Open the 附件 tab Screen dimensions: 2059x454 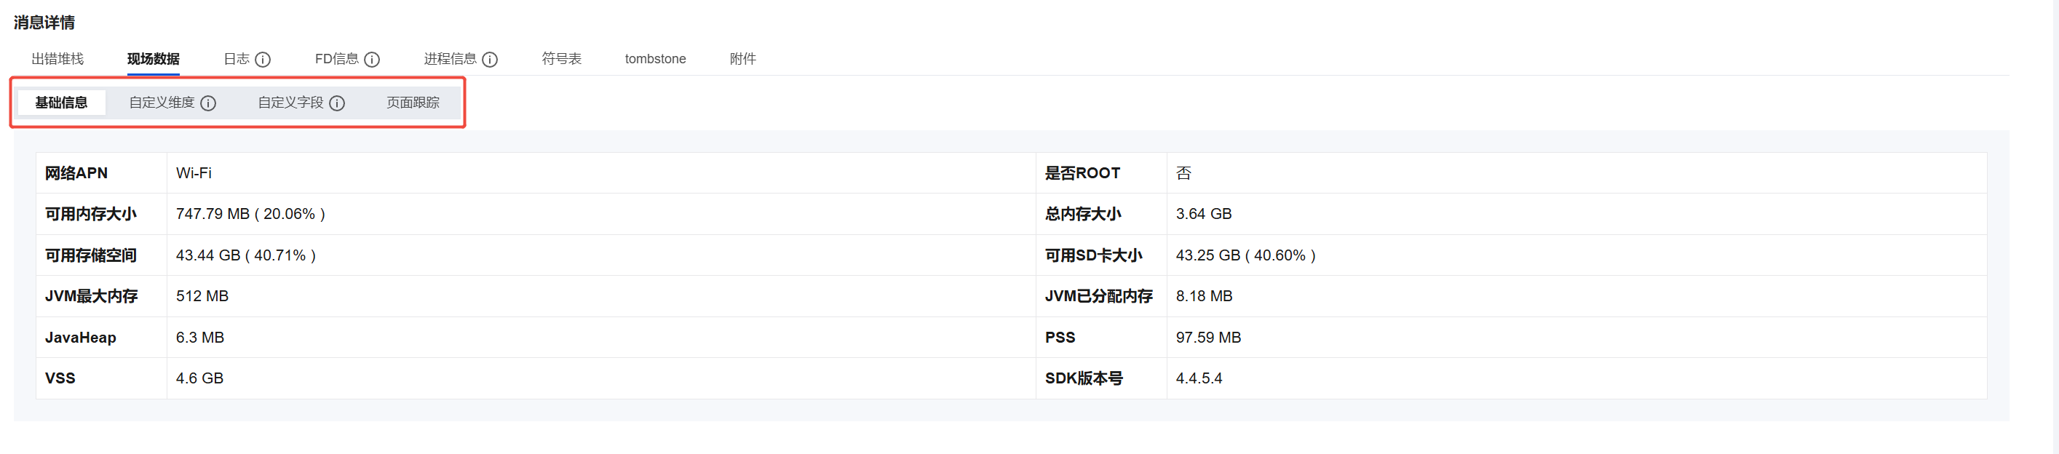coord(742,59)
